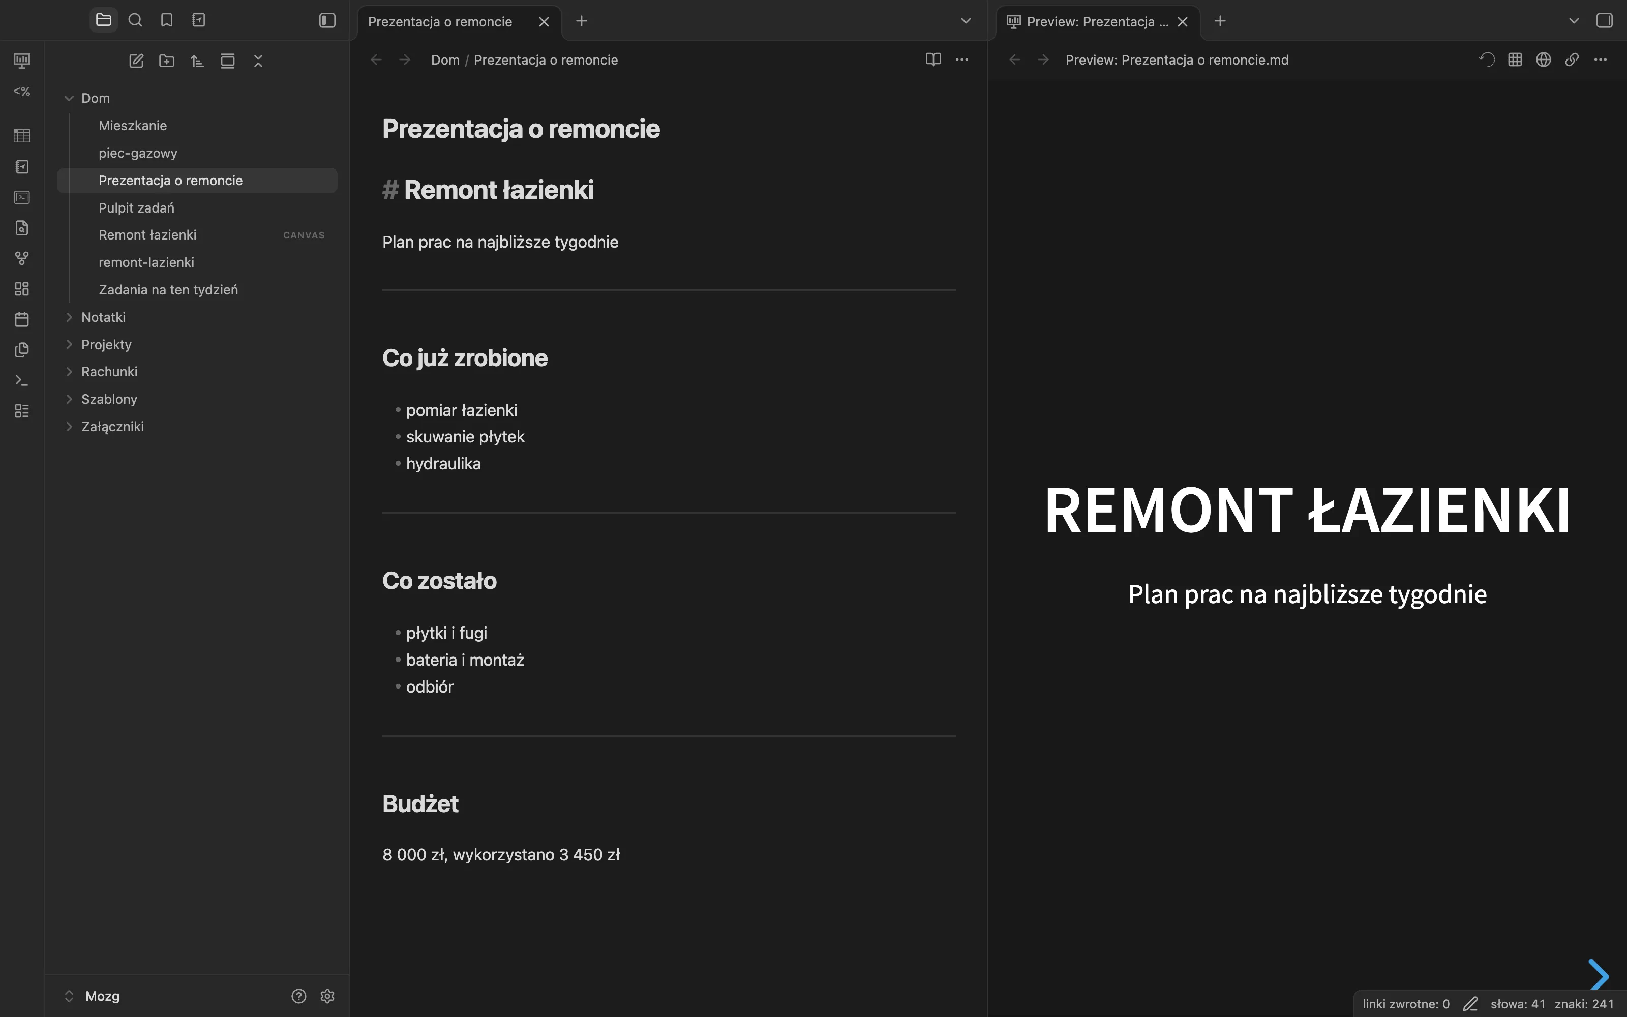Toggle the right sidebar
Image resolution: width=1627 pixels, height=1017 pixels.
tap(1605, 21)
